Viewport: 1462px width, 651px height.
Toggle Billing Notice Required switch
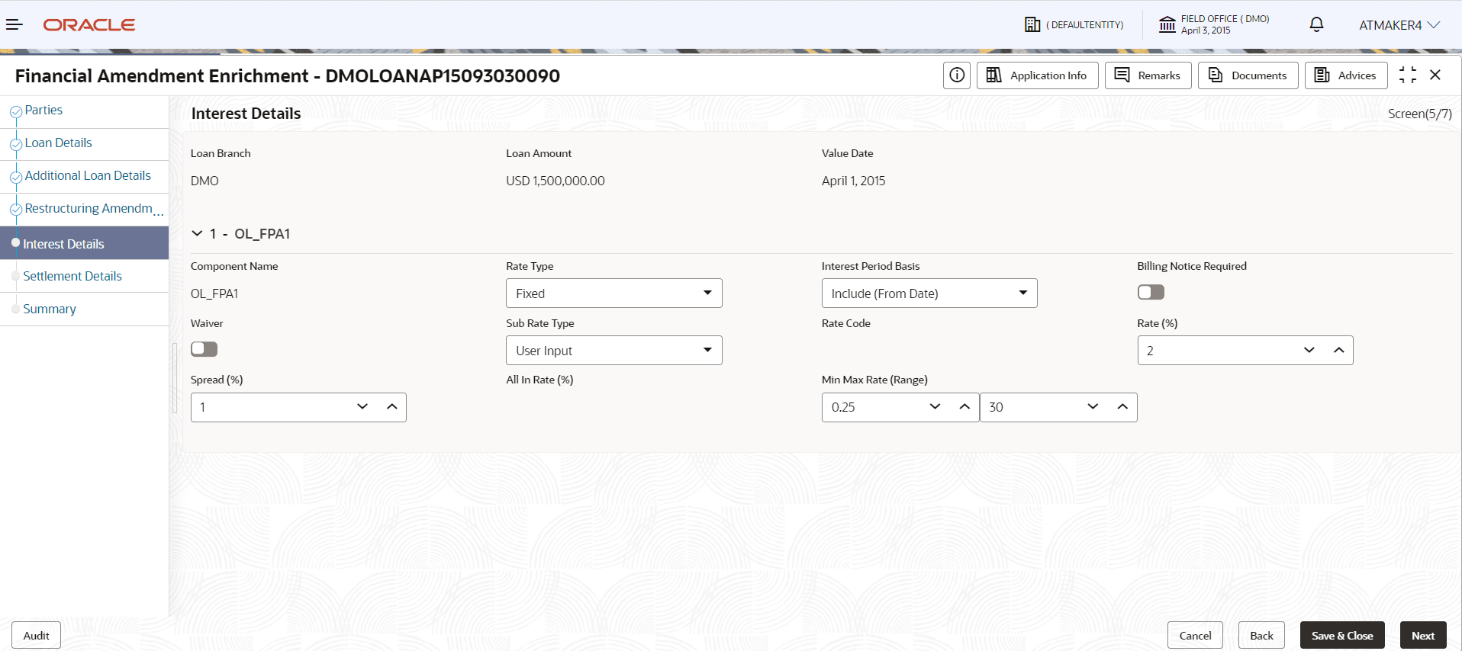point(1151,292)
